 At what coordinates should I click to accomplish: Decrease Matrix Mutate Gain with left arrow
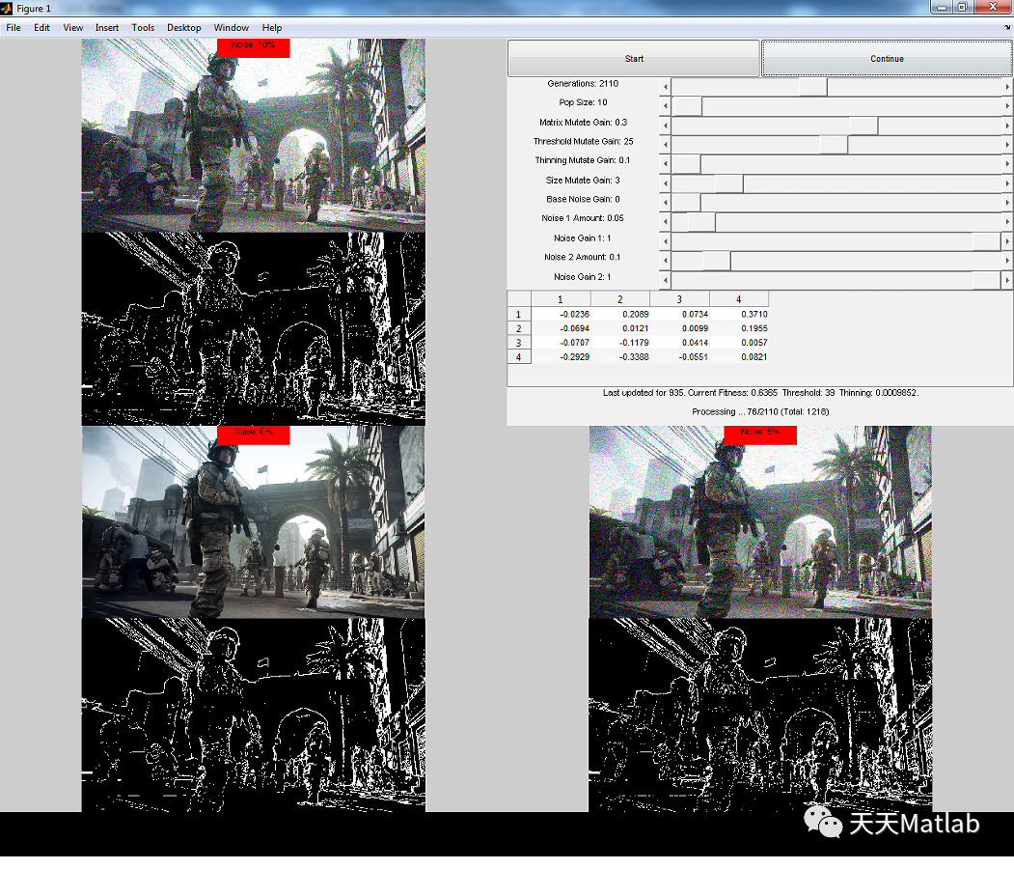tap(666, 126)
